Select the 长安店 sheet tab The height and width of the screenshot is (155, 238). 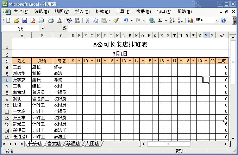[x=35, y=144]
